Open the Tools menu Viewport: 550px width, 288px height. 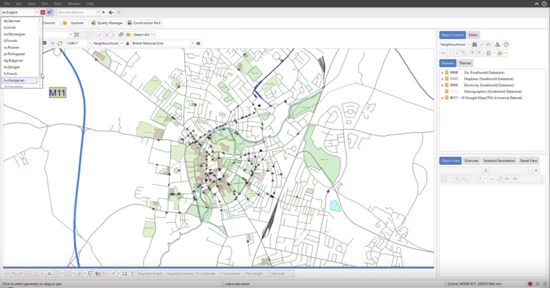pos(57,3)
